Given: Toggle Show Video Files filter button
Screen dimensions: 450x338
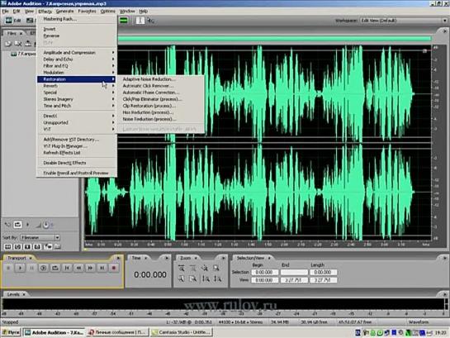Looking at the screenshot, I should [x=27, y=246].
